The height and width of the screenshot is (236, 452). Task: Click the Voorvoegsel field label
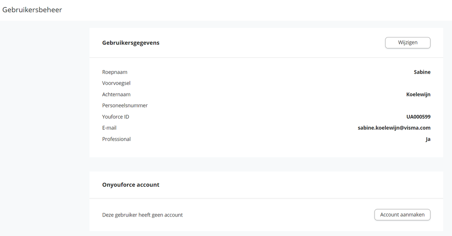[116, 83]
